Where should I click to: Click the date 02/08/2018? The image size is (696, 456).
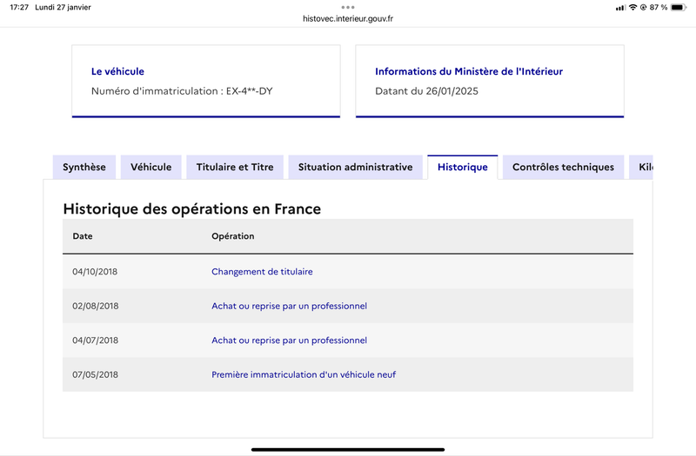click(x=96, y=306)
